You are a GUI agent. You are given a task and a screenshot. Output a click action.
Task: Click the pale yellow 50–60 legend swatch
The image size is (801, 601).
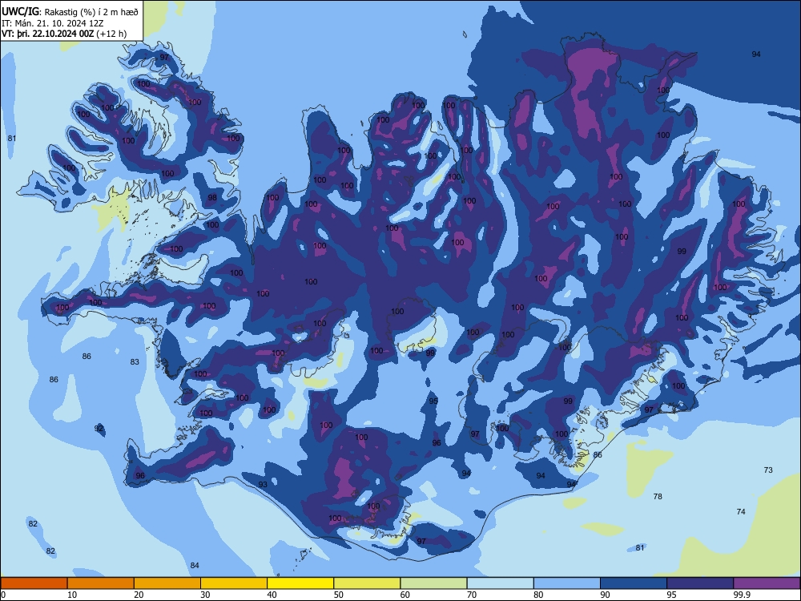click(x=367, y=583)
